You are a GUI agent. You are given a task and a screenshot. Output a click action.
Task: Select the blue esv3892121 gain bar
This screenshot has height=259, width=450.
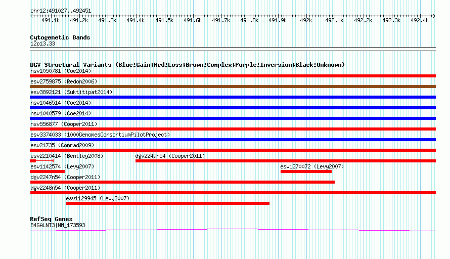[233, 97]
